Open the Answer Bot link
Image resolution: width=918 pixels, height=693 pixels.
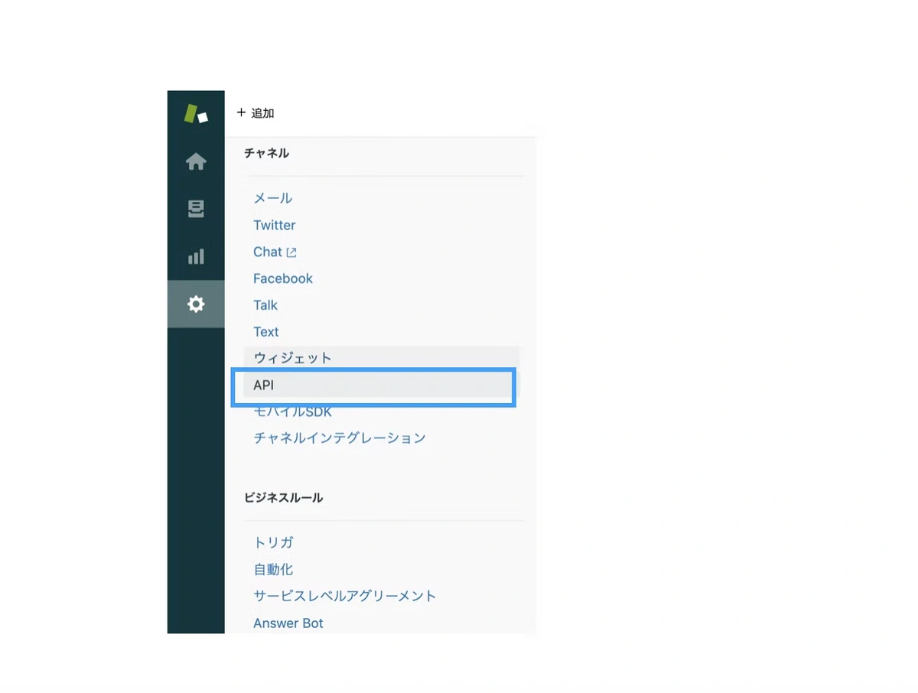tap(288, 623)
